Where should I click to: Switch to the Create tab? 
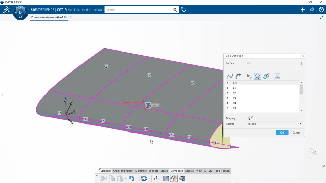[x=164, y=171]
